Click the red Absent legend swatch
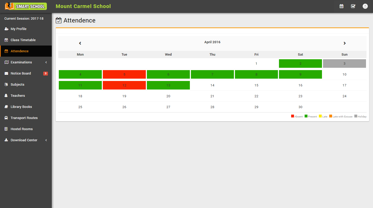Screen dimensions: 373x208 tap(292, 116)
